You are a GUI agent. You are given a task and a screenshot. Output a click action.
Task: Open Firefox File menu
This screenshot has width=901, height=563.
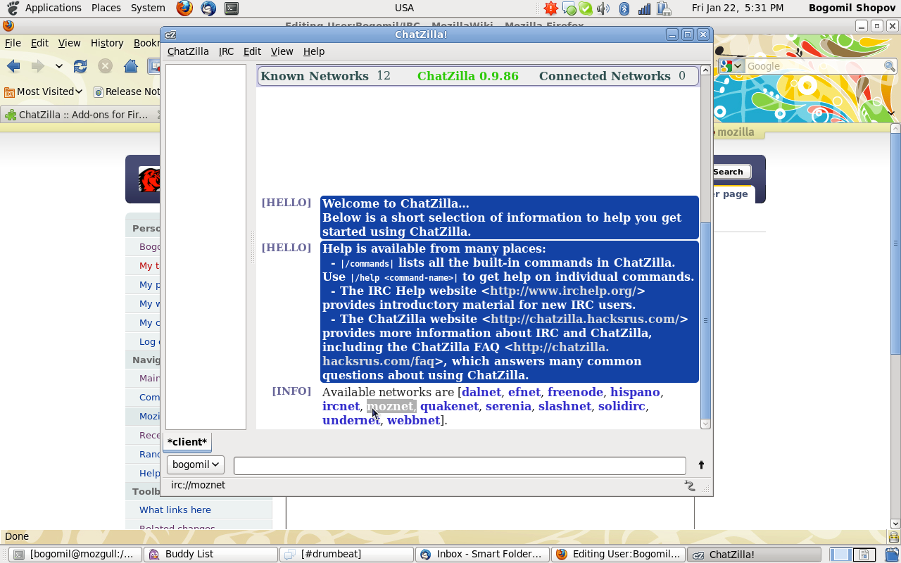pos(13,43)
